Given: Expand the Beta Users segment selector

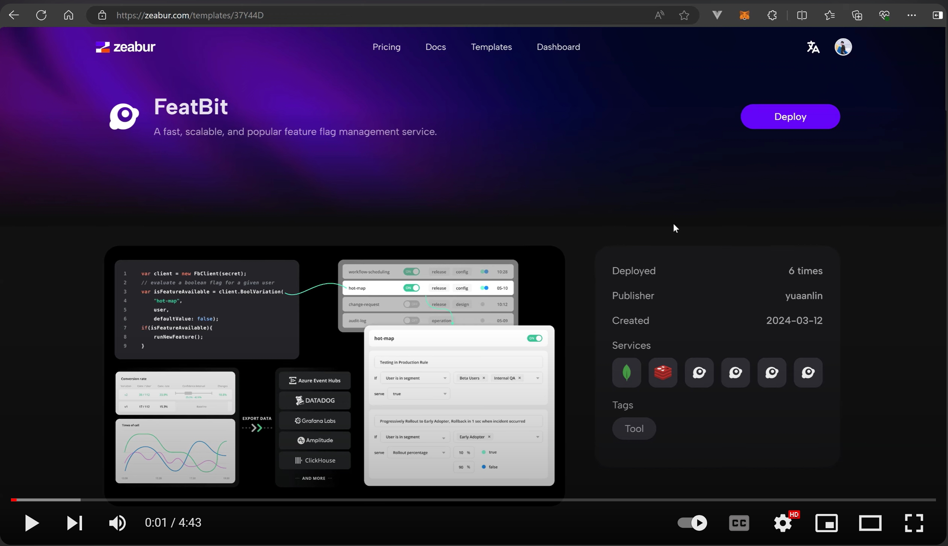Looking at the screenshot, I should click(498, 378).
